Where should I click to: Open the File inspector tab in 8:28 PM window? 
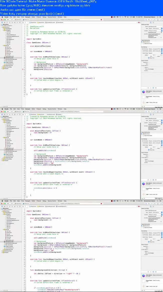[151, 22]
